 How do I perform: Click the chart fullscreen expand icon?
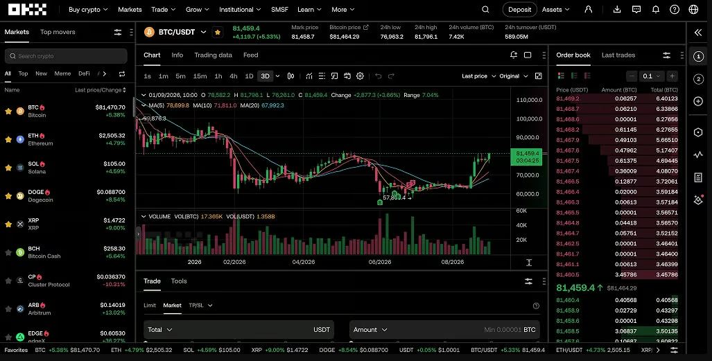pyautogui.click(x=539, y=76)
